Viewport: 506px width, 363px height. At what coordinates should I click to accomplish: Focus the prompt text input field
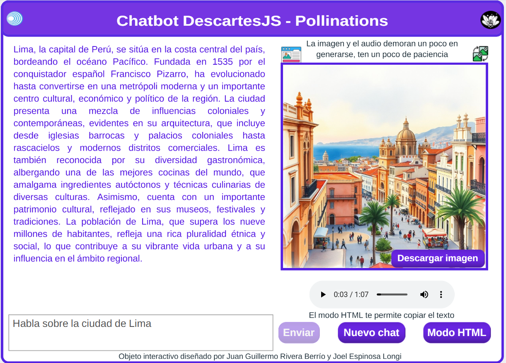pos(141,332)
